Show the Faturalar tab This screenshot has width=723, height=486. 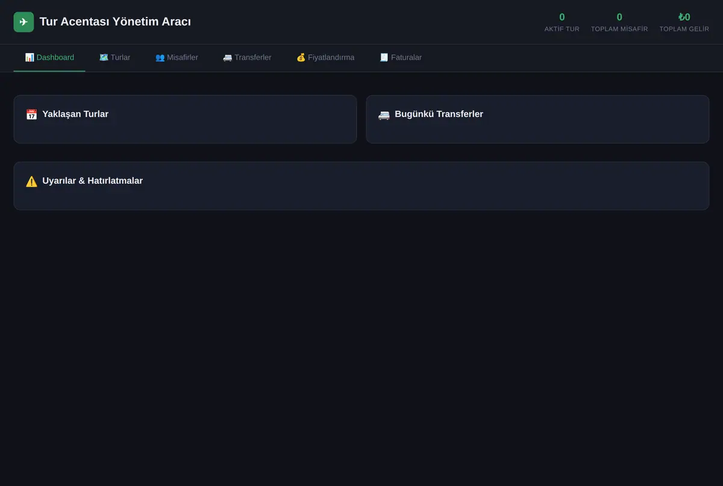coord(401,58)
